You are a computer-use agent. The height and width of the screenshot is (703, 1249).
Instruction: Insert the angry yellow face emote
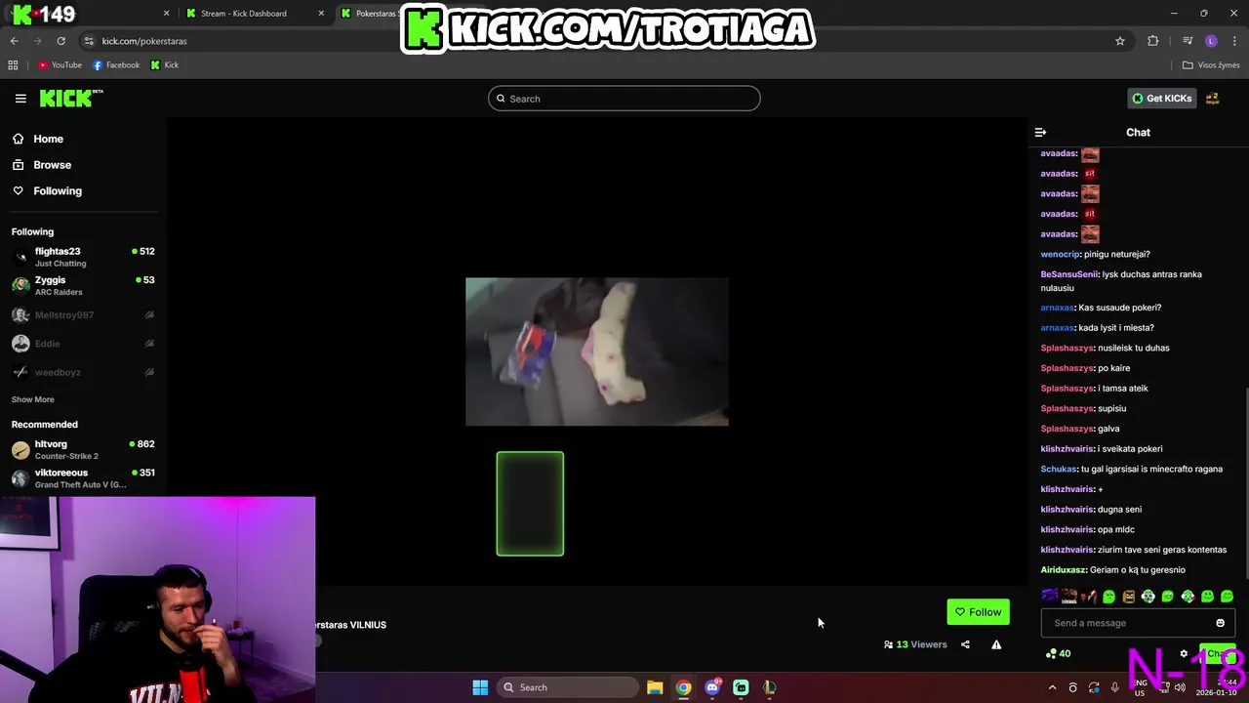point(1129,597)
